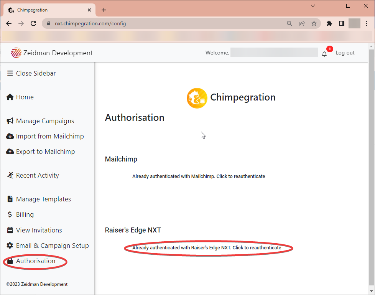Click scrollbar down arrow
Screen dimensions: 375x295
(372, 291)
